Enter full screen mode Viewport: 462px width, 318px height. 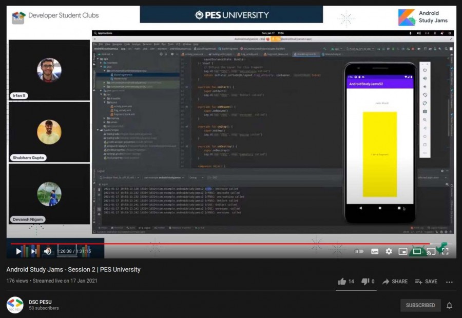[445, 251]
